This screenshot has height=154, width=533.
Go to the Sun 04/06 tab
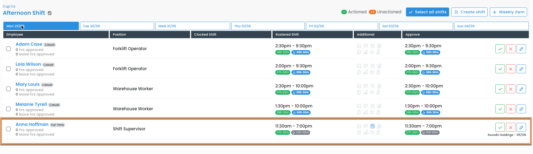click(x=491, y=26)
